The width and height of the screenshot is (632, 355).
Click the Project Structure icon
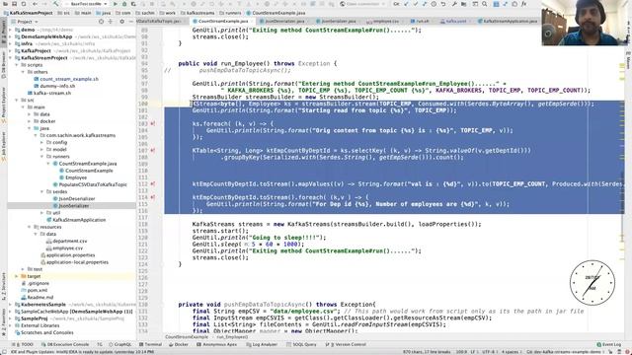464,4
